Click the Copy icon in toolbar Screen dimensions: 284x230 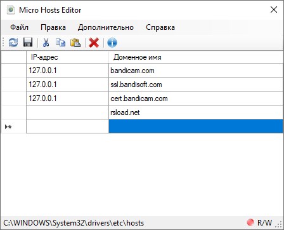tap(61, 43)
